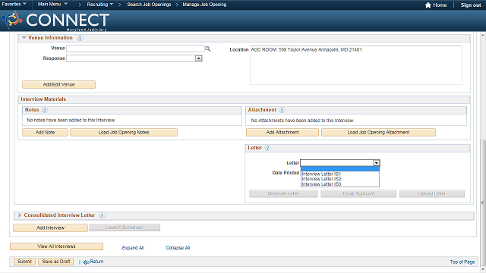
Task: Click Load Job Opening Notes button
Action: coord(124,133)
